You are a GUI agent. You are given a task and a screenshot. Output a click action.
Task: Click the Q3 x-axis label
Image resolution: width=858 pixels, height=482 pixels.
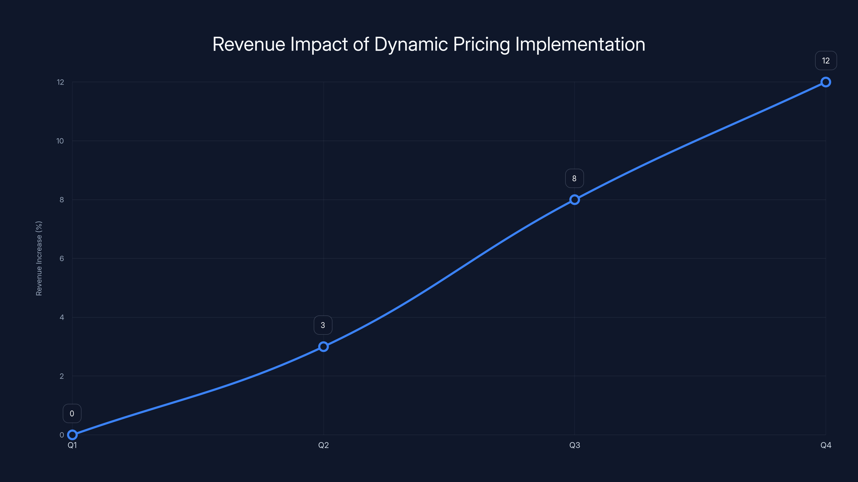tap(575, 445)
